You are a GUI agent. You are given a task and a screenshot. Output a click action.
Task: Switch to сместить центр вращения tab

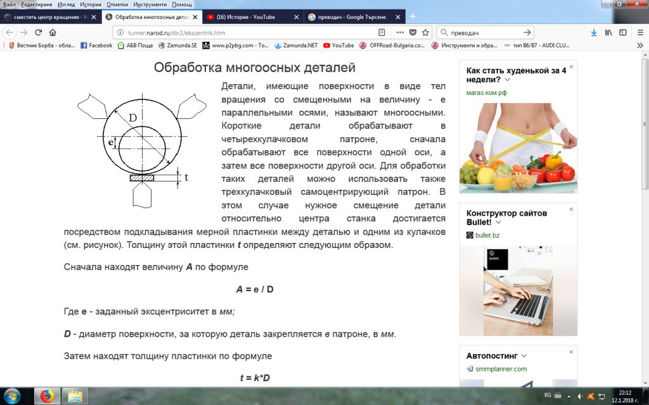pos(51,17)
